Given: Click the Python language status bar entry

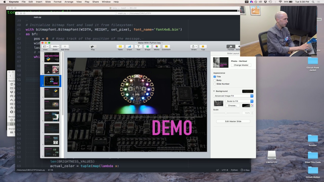Looking at the screenshot, I should 234,170.
